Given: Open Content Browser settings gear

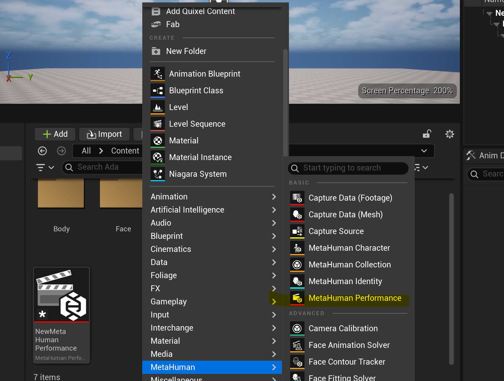Looking at the screenshot, I should (x=450, y=134).
